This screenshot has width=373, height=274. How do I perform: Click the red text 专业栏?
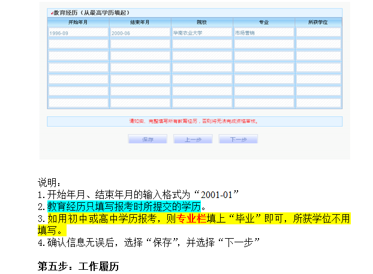coord(191,218)
